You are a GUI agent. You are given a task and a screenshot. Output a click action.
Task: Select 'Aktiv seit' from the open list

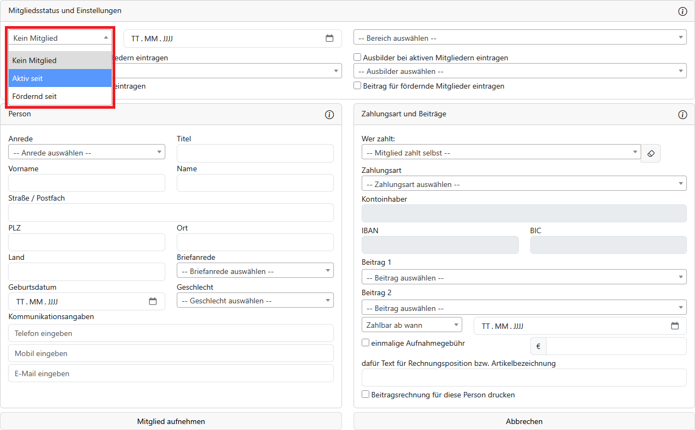(60, 78)
